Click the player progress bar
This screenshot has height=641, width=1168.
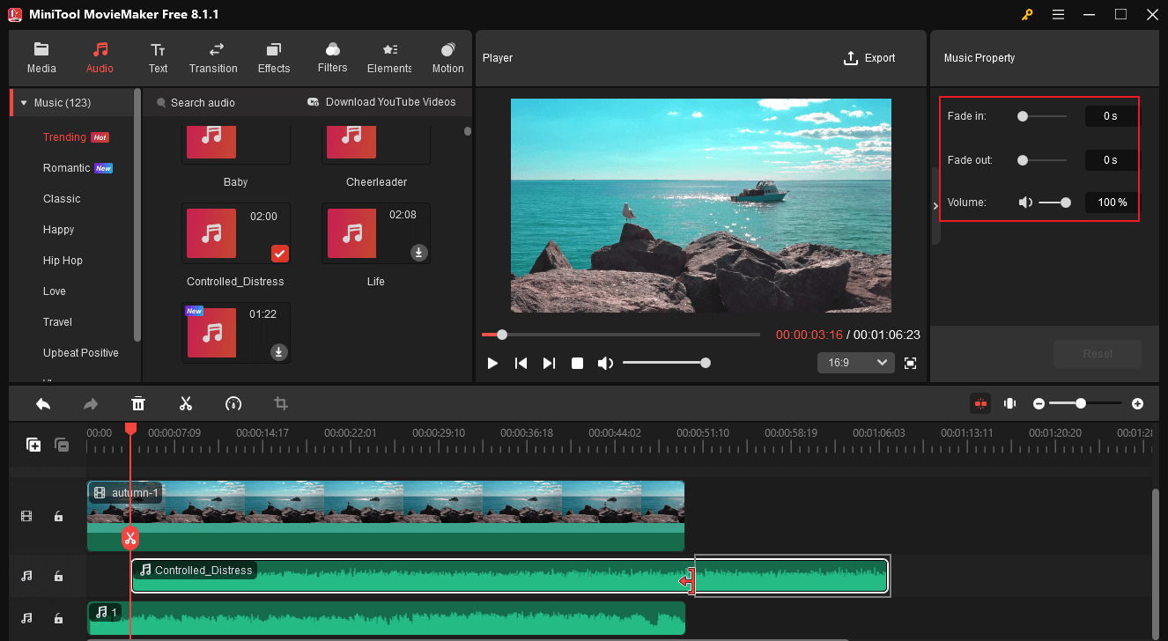tap(620, 335)
